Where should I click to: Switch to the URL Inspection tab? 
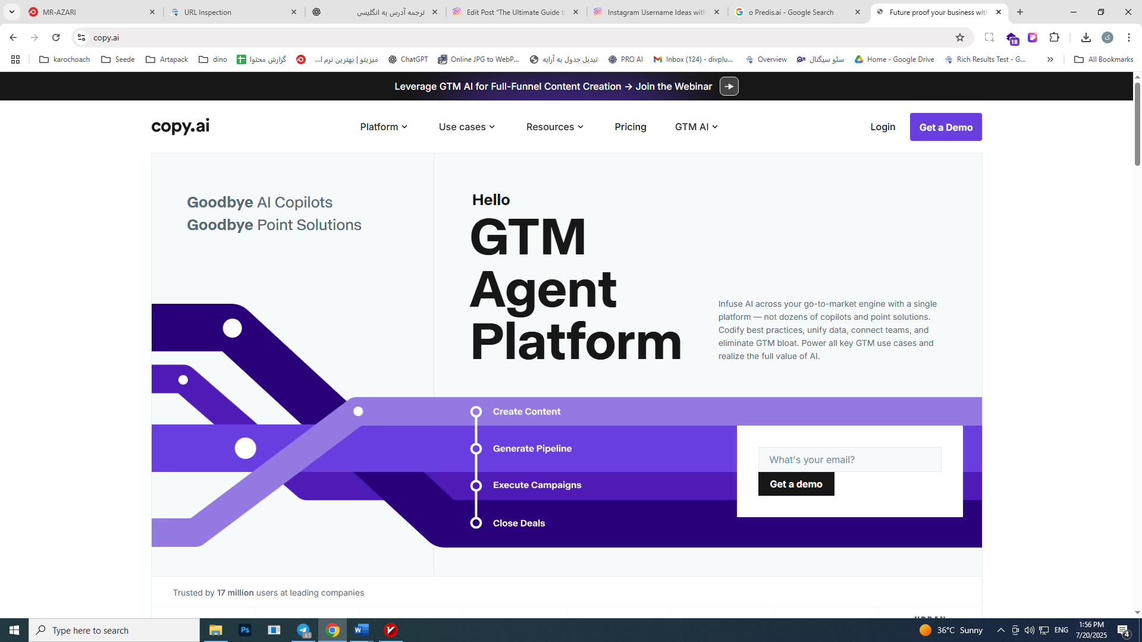click(233, 12)
